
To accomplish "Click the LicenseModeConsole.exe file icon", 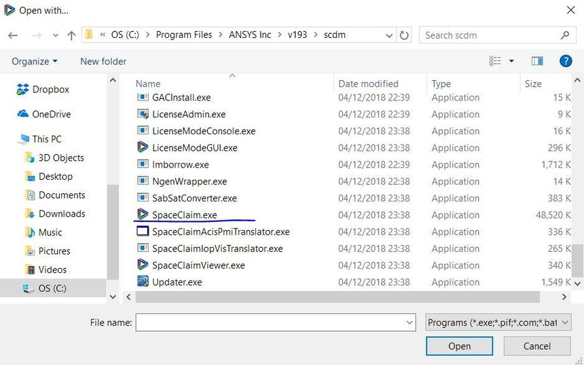I will 143,130.
